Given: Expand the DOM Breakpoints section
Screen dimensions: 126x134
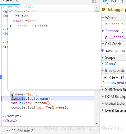Looking at the screenshot, I should point(103,97).
